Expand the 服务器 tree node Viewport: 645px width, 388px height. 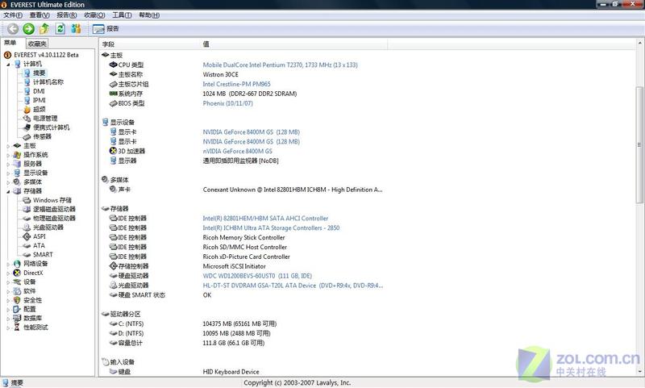coord(8,165)
